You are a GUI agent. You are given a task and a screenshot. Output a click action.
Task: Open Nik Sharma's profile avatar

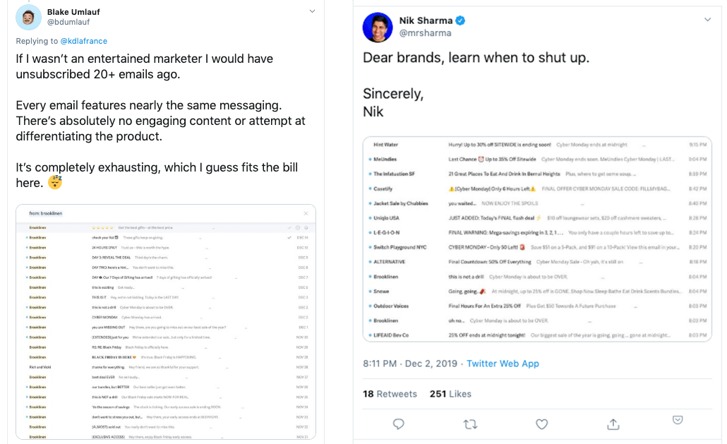pyautogui.click(x=378, y=28)
